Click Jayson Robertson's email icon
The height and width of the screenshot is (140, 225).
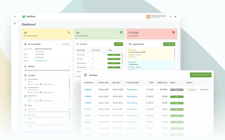pos(41,93)
